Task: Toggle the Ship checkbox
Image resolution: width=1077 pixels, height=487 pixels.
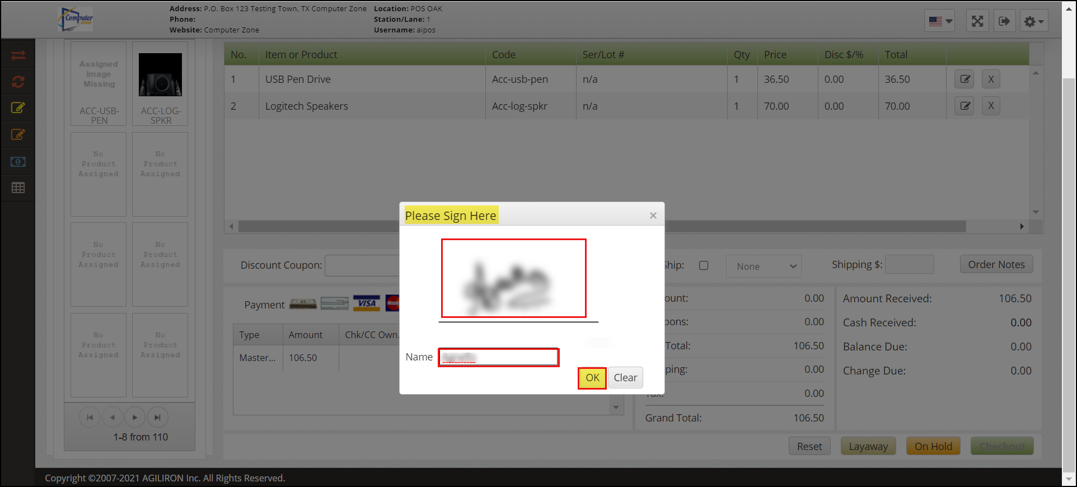Action: (x=704, y=265)
